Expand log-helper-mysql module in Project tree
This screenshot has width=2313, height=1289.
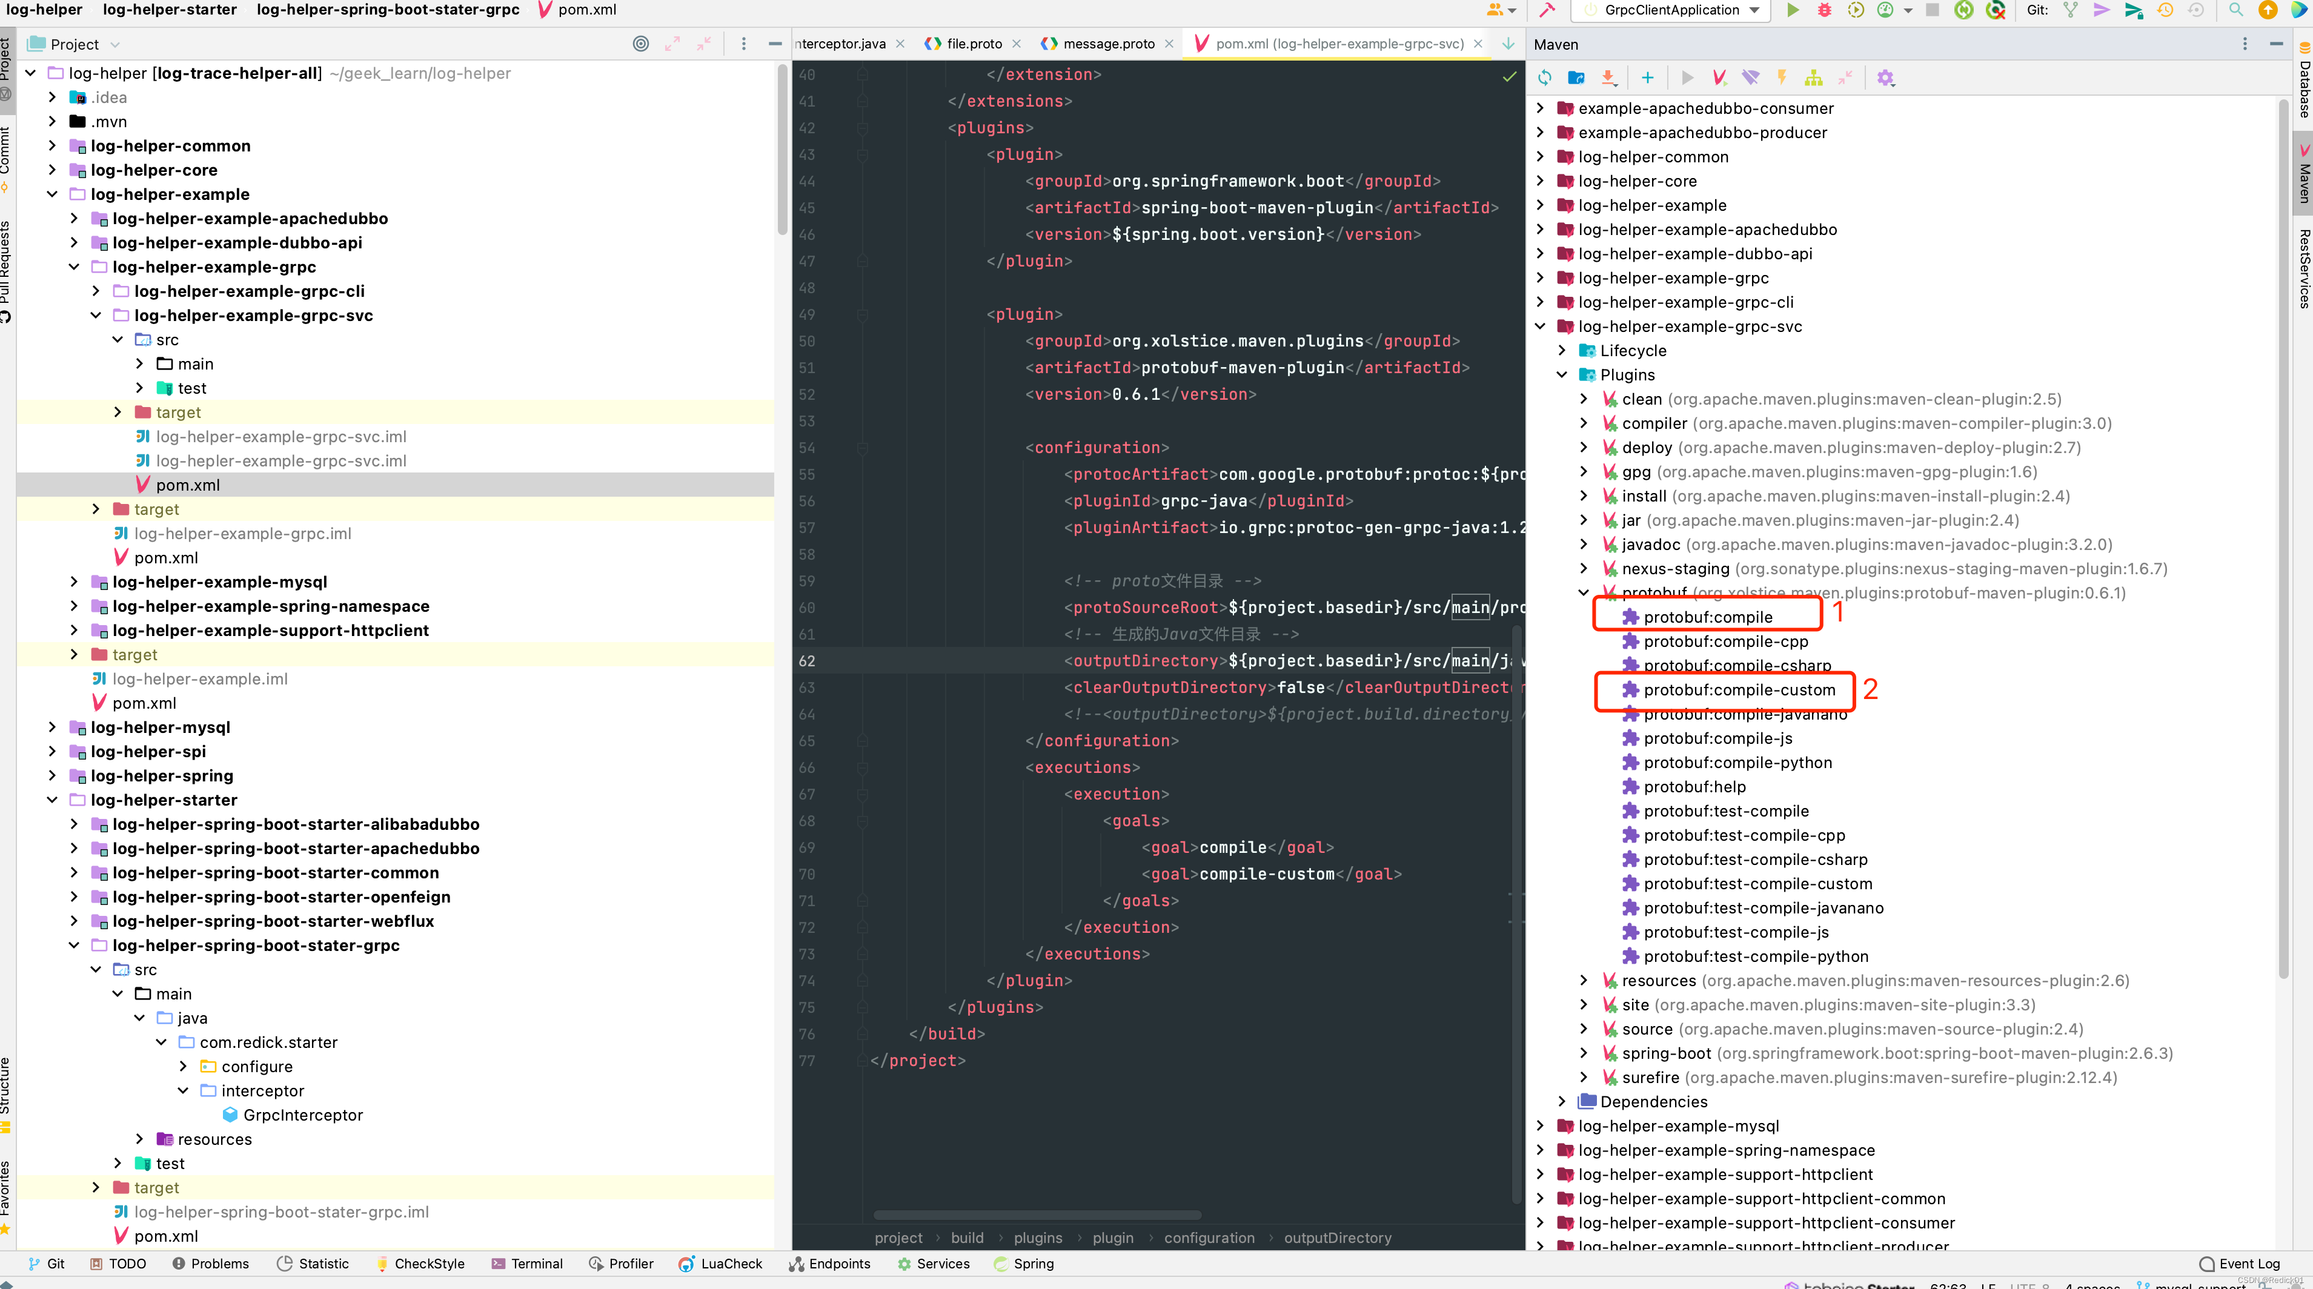pyautogui.click(x=52, y=727)
